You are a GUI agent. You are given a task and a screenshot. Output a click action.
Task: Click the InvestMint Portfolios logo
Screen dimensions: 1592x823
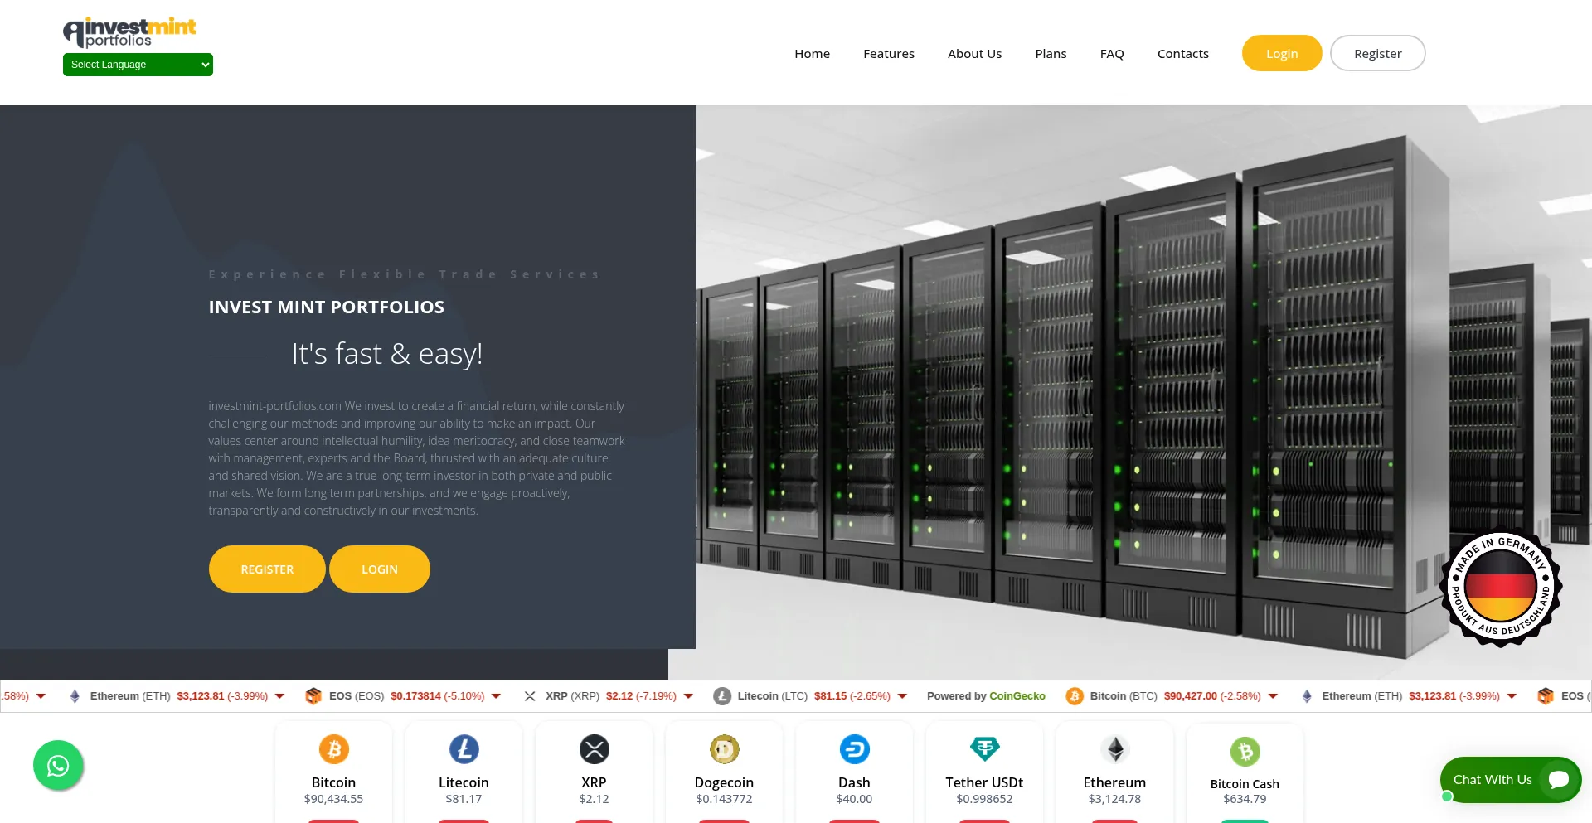pos(129,31)
